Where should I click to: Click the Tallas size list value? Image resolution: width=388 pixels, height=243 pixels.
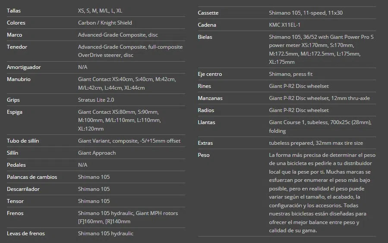100,10
